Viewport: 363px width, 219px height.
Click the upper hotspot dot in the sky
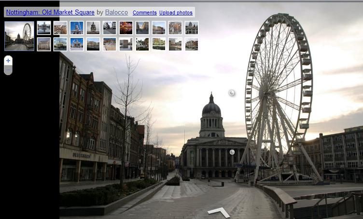tap(232, 92)
